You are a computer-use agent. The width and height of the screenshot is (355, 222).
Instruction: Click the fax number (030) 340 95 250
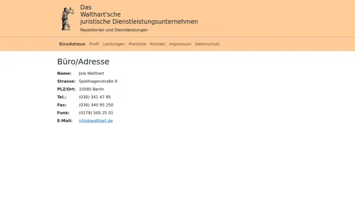(96, 105)
